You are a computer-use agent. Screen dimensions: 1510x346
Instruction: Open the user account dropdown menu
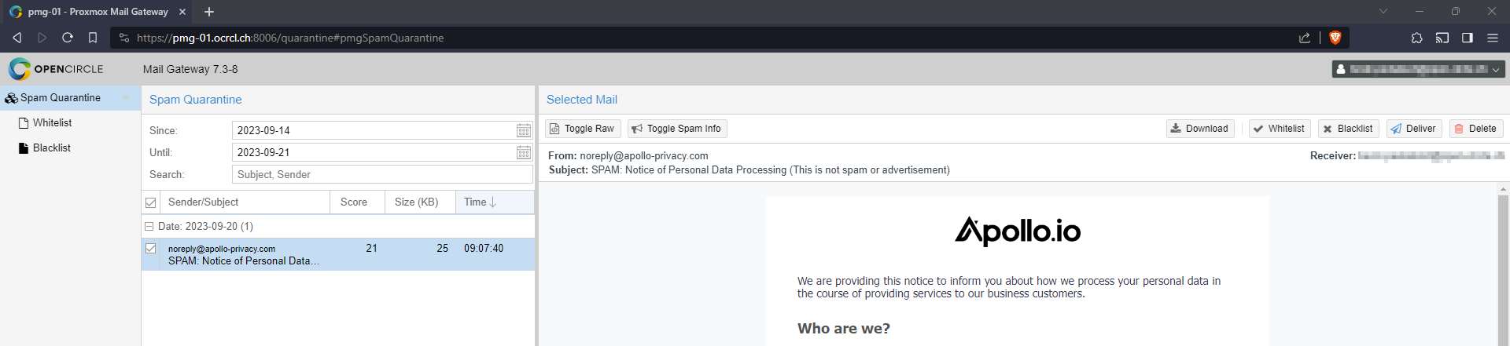pos(1418,69)
